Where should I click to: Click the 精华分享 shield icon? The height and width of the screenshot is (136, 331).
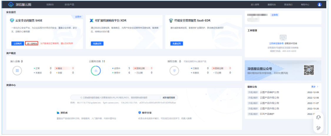139,112
